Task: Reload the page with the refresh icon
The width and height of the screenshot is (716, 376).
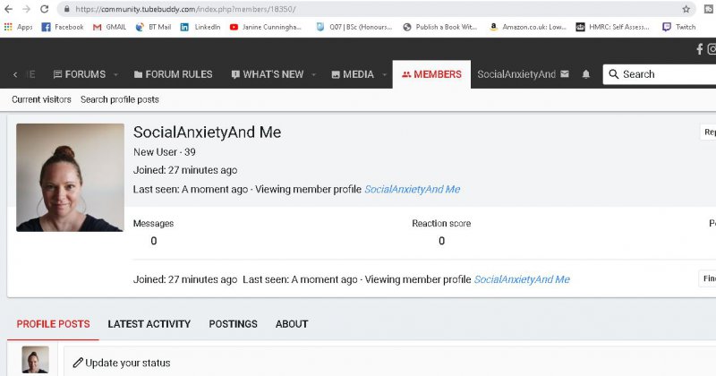Action: [x=45, y=9]
